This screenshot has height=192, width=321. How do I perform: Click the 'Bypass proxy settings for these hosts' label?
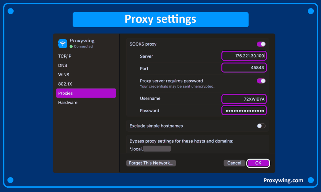[x=182, y=141]
